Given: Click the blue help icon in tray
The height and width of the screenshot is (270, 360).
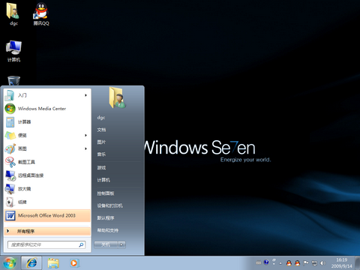Looking at the screenshot, I should click(x=266, y=262).
